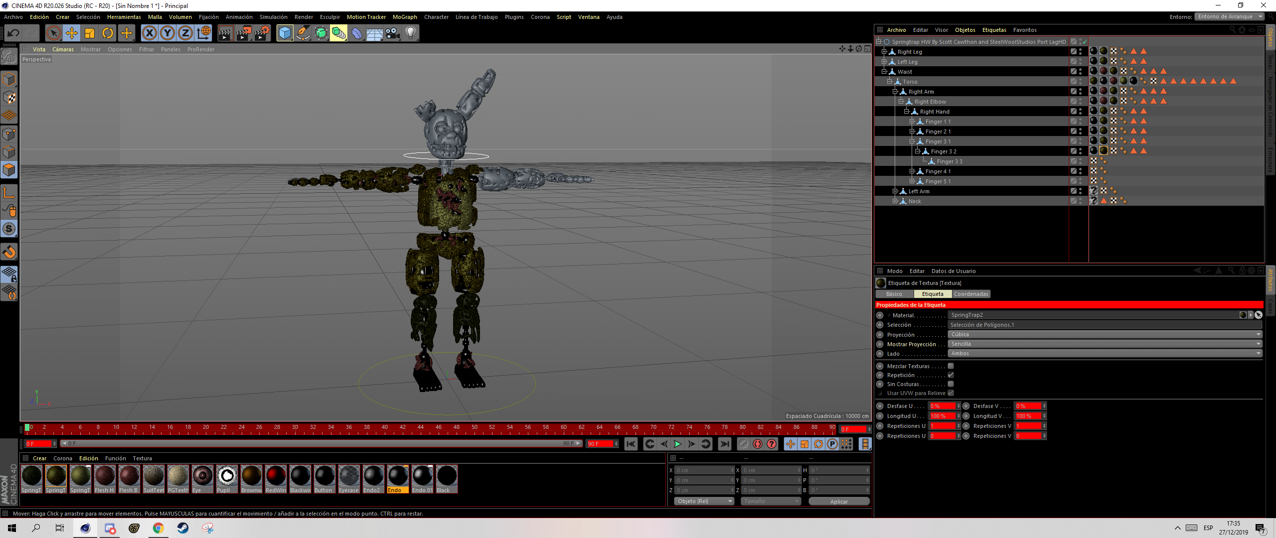This screenshot has width=1276, height=538.
Task: Open the MoGraph menu
Action: click(x=405, y=17)
